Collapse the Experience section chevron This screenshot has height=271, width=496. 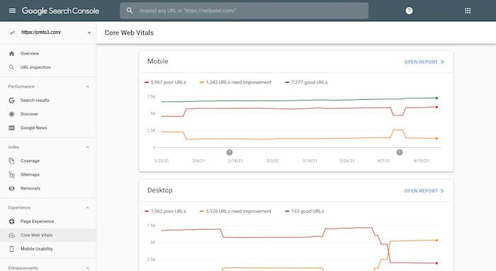87,208
